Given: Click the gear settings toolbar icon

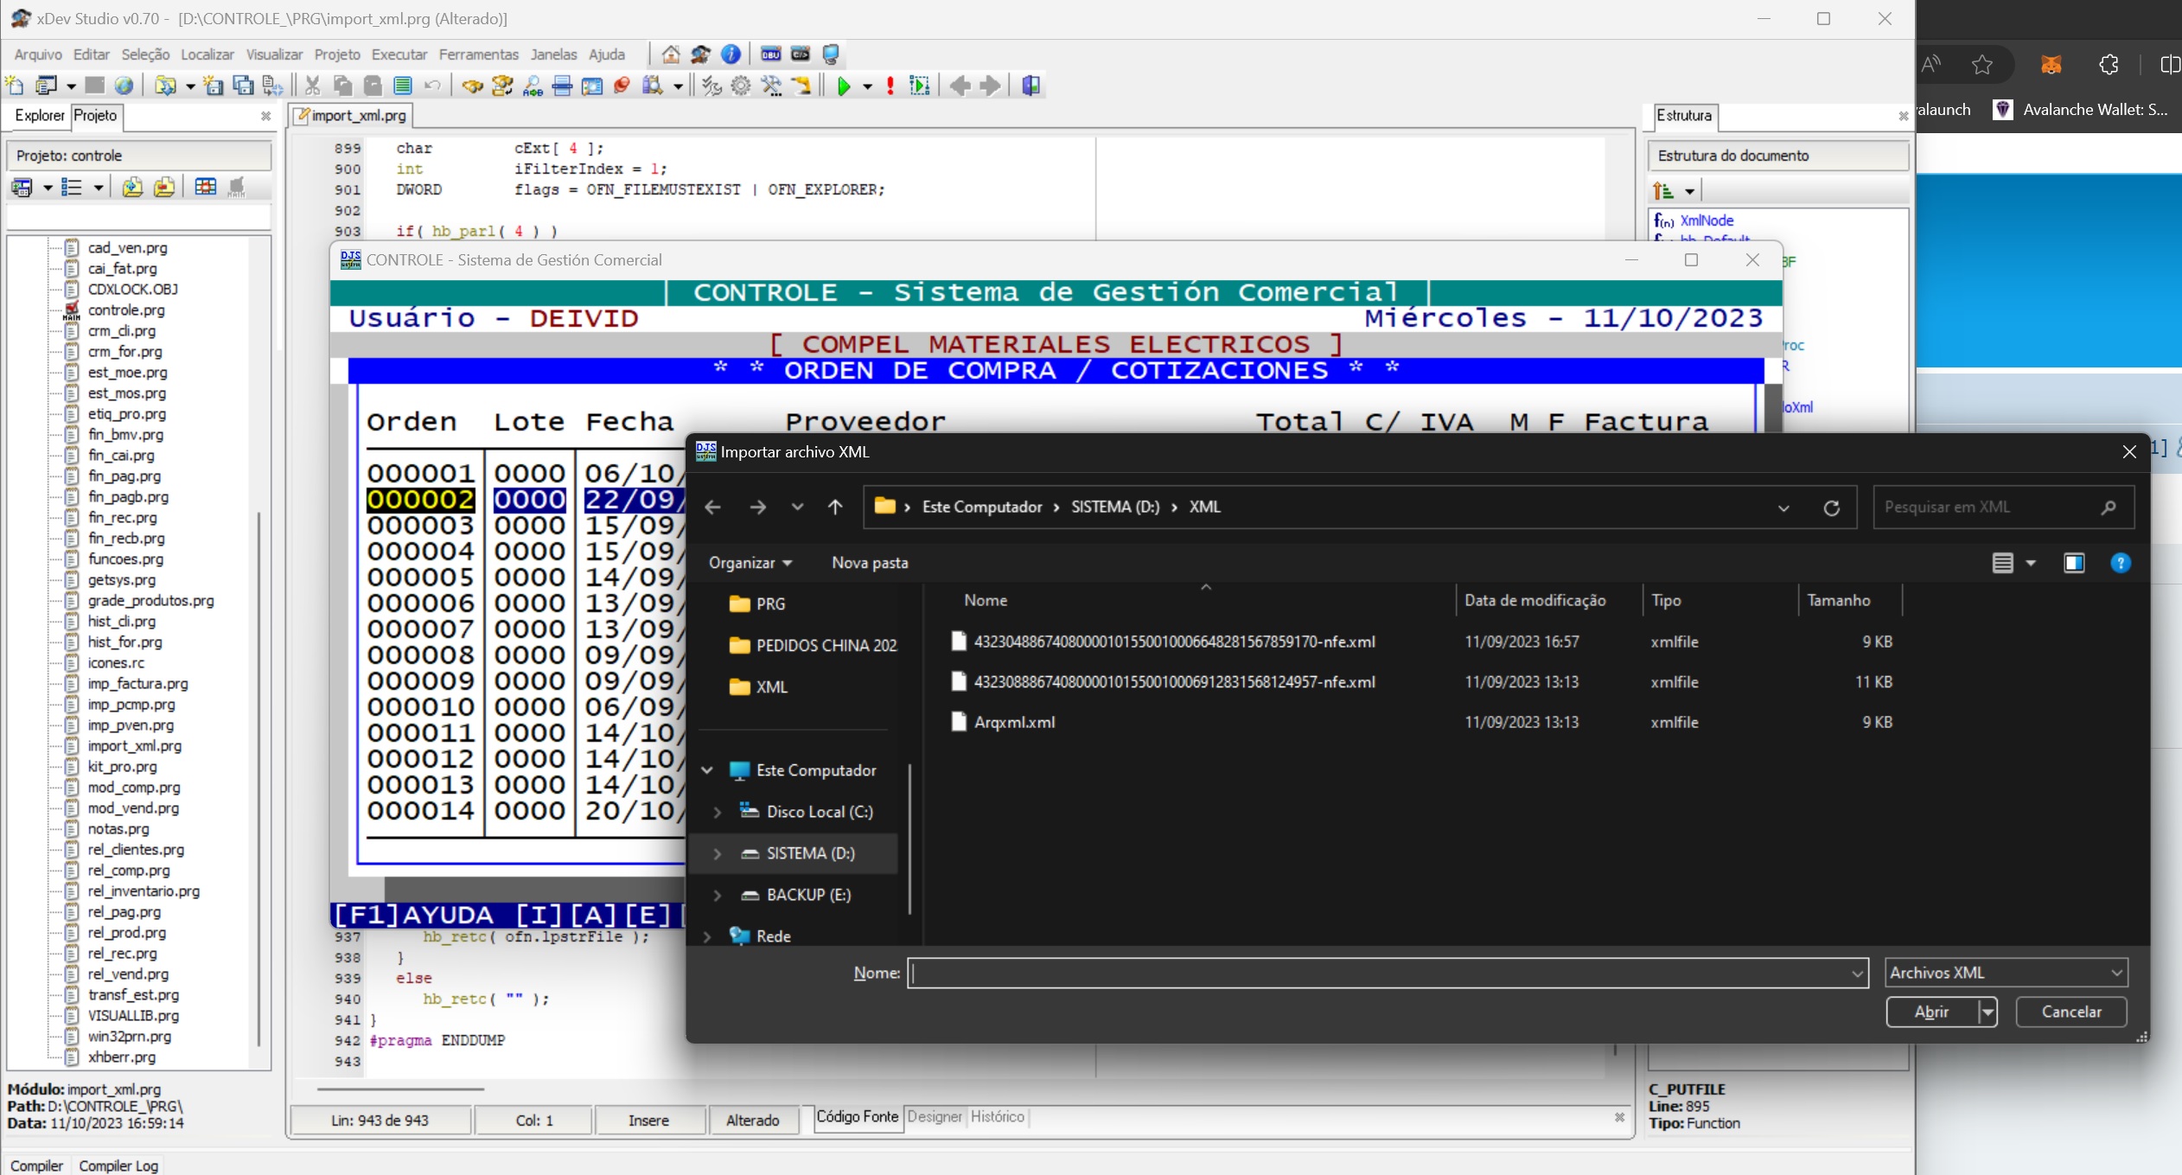Looking at the screenshot, I should point(741,86).
